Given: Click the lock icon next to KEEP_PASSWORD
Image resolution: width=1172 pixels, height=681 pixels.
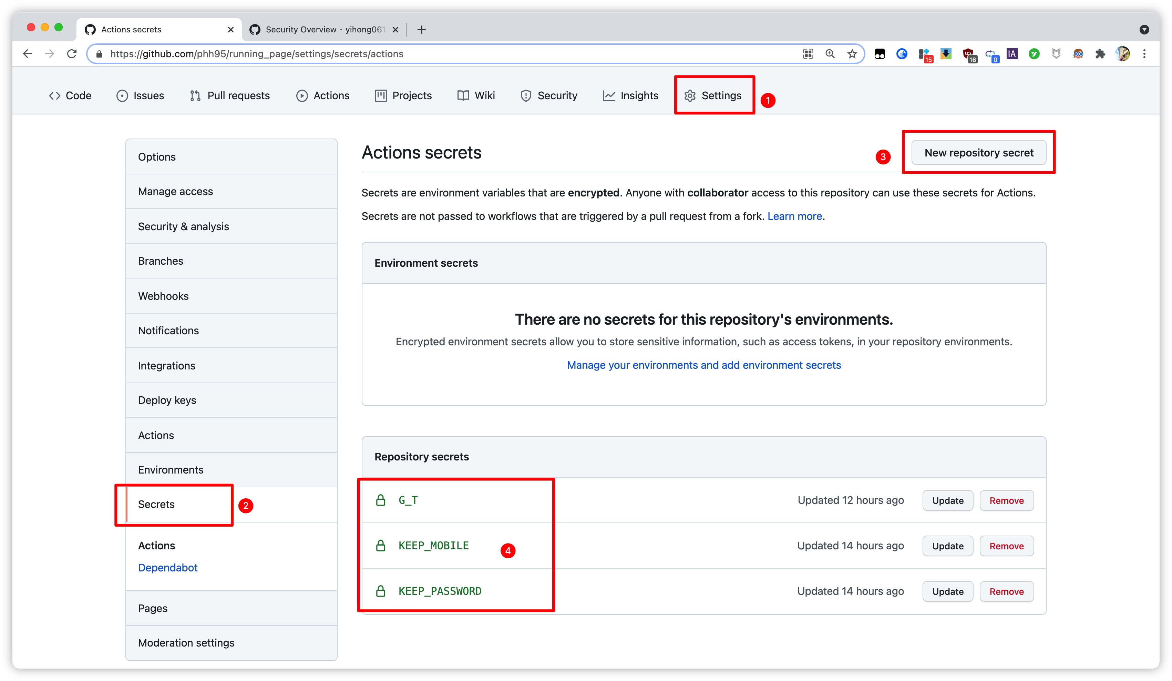Looking at the screenshot, I should tap(381, 590).
